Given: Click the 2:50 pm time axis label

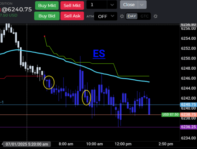Looking at the screenshot, I should pos(166,144).
